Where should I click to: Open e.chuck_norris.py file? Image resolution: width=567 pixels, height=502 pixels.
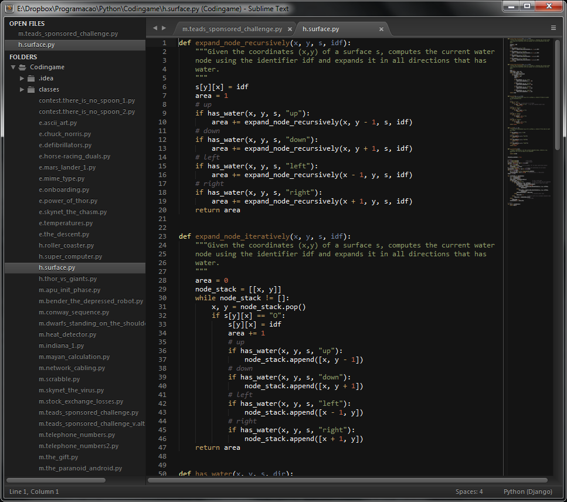[x=64, y=134]
